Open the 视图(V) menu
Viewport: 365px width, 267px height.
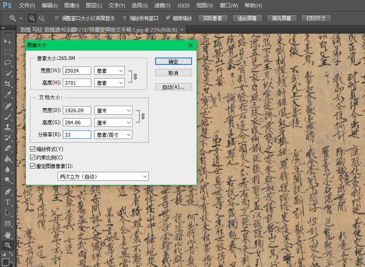click(x=205, y=5)
